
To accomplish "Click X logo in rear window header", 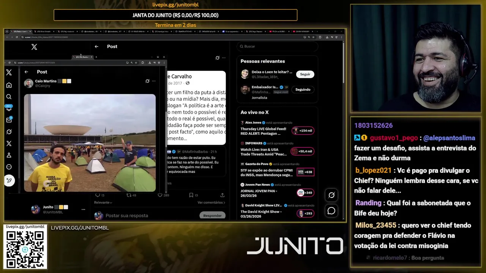I will click(x=34, y=47).
